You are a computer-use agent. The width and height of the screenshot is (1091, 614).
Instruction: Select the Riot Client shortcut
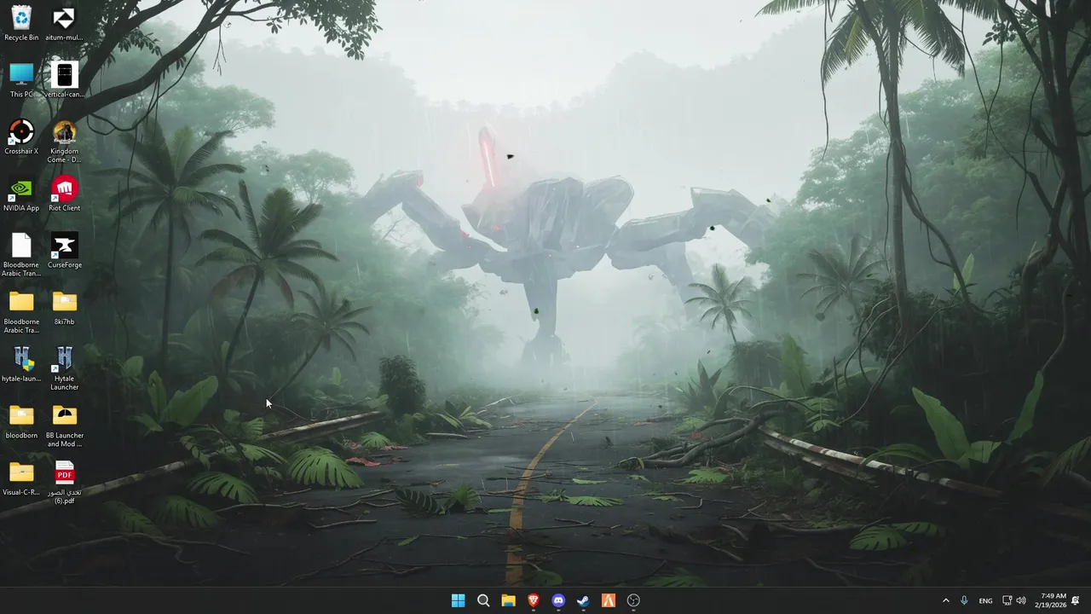tap(64, 194)
